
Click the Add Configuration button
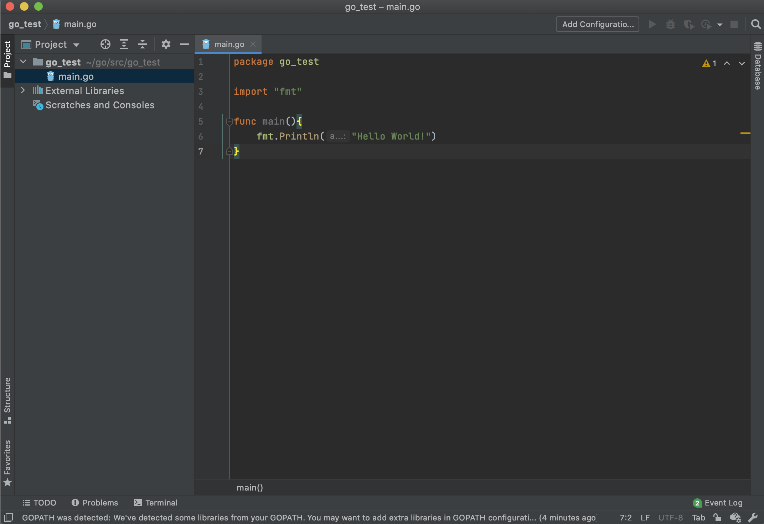597,24
